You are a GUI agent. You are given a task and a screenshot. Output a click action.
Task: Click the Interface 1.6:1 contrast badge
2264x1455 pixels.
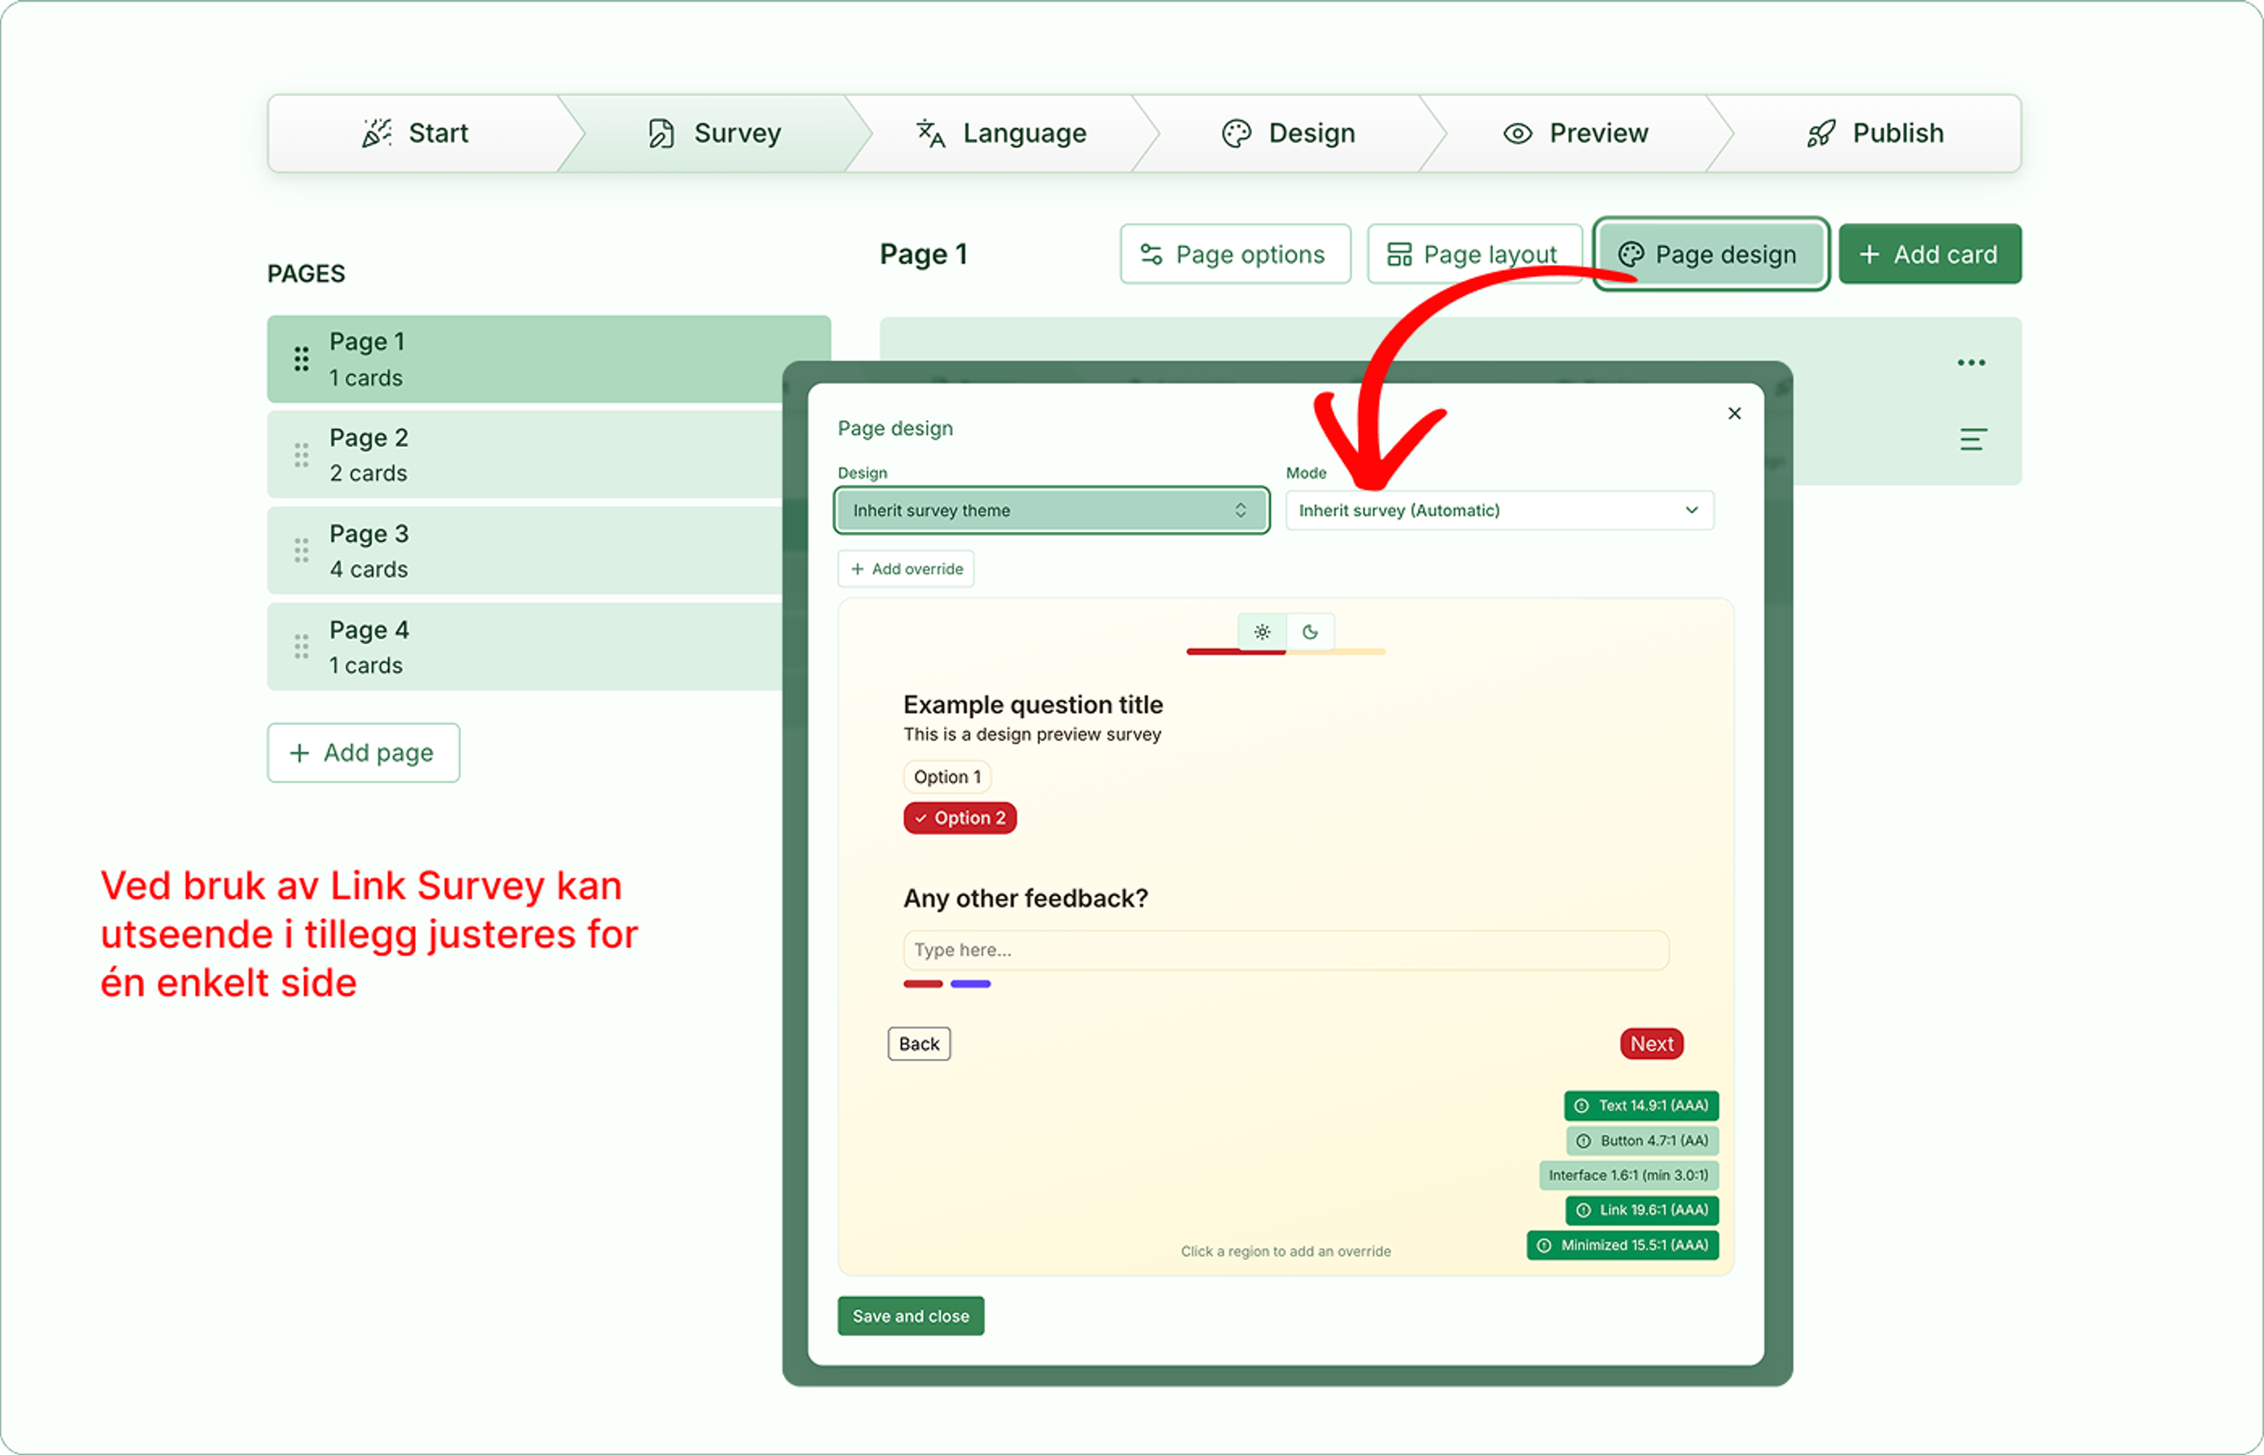[x=1629, y=1175]
